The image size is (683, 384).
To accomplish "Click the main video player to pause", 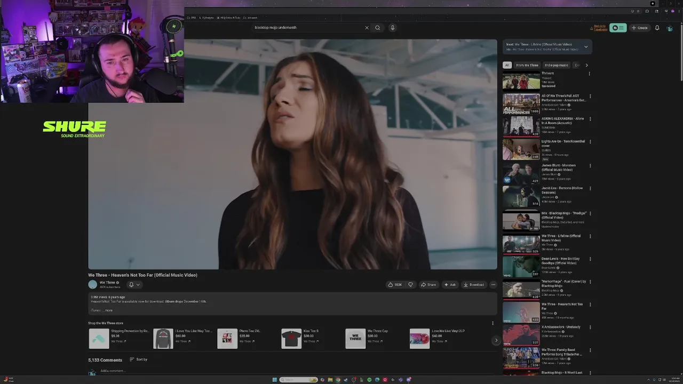I will click(292, 154).
